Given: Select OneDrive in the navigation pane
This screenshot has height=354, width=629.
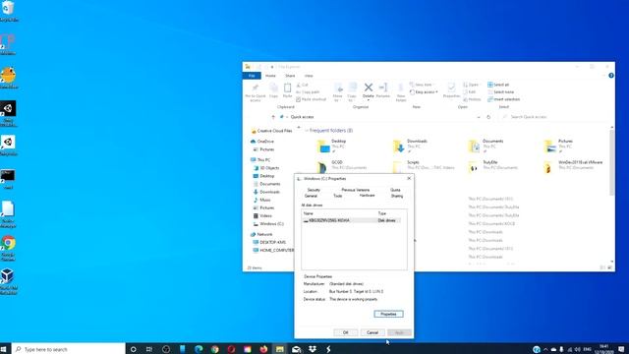Looking at the screenshot, I should [262, 142].
